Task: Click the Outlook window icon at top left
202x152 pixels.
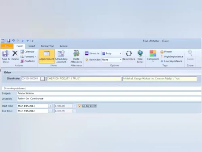Action: tap(3, 41)
